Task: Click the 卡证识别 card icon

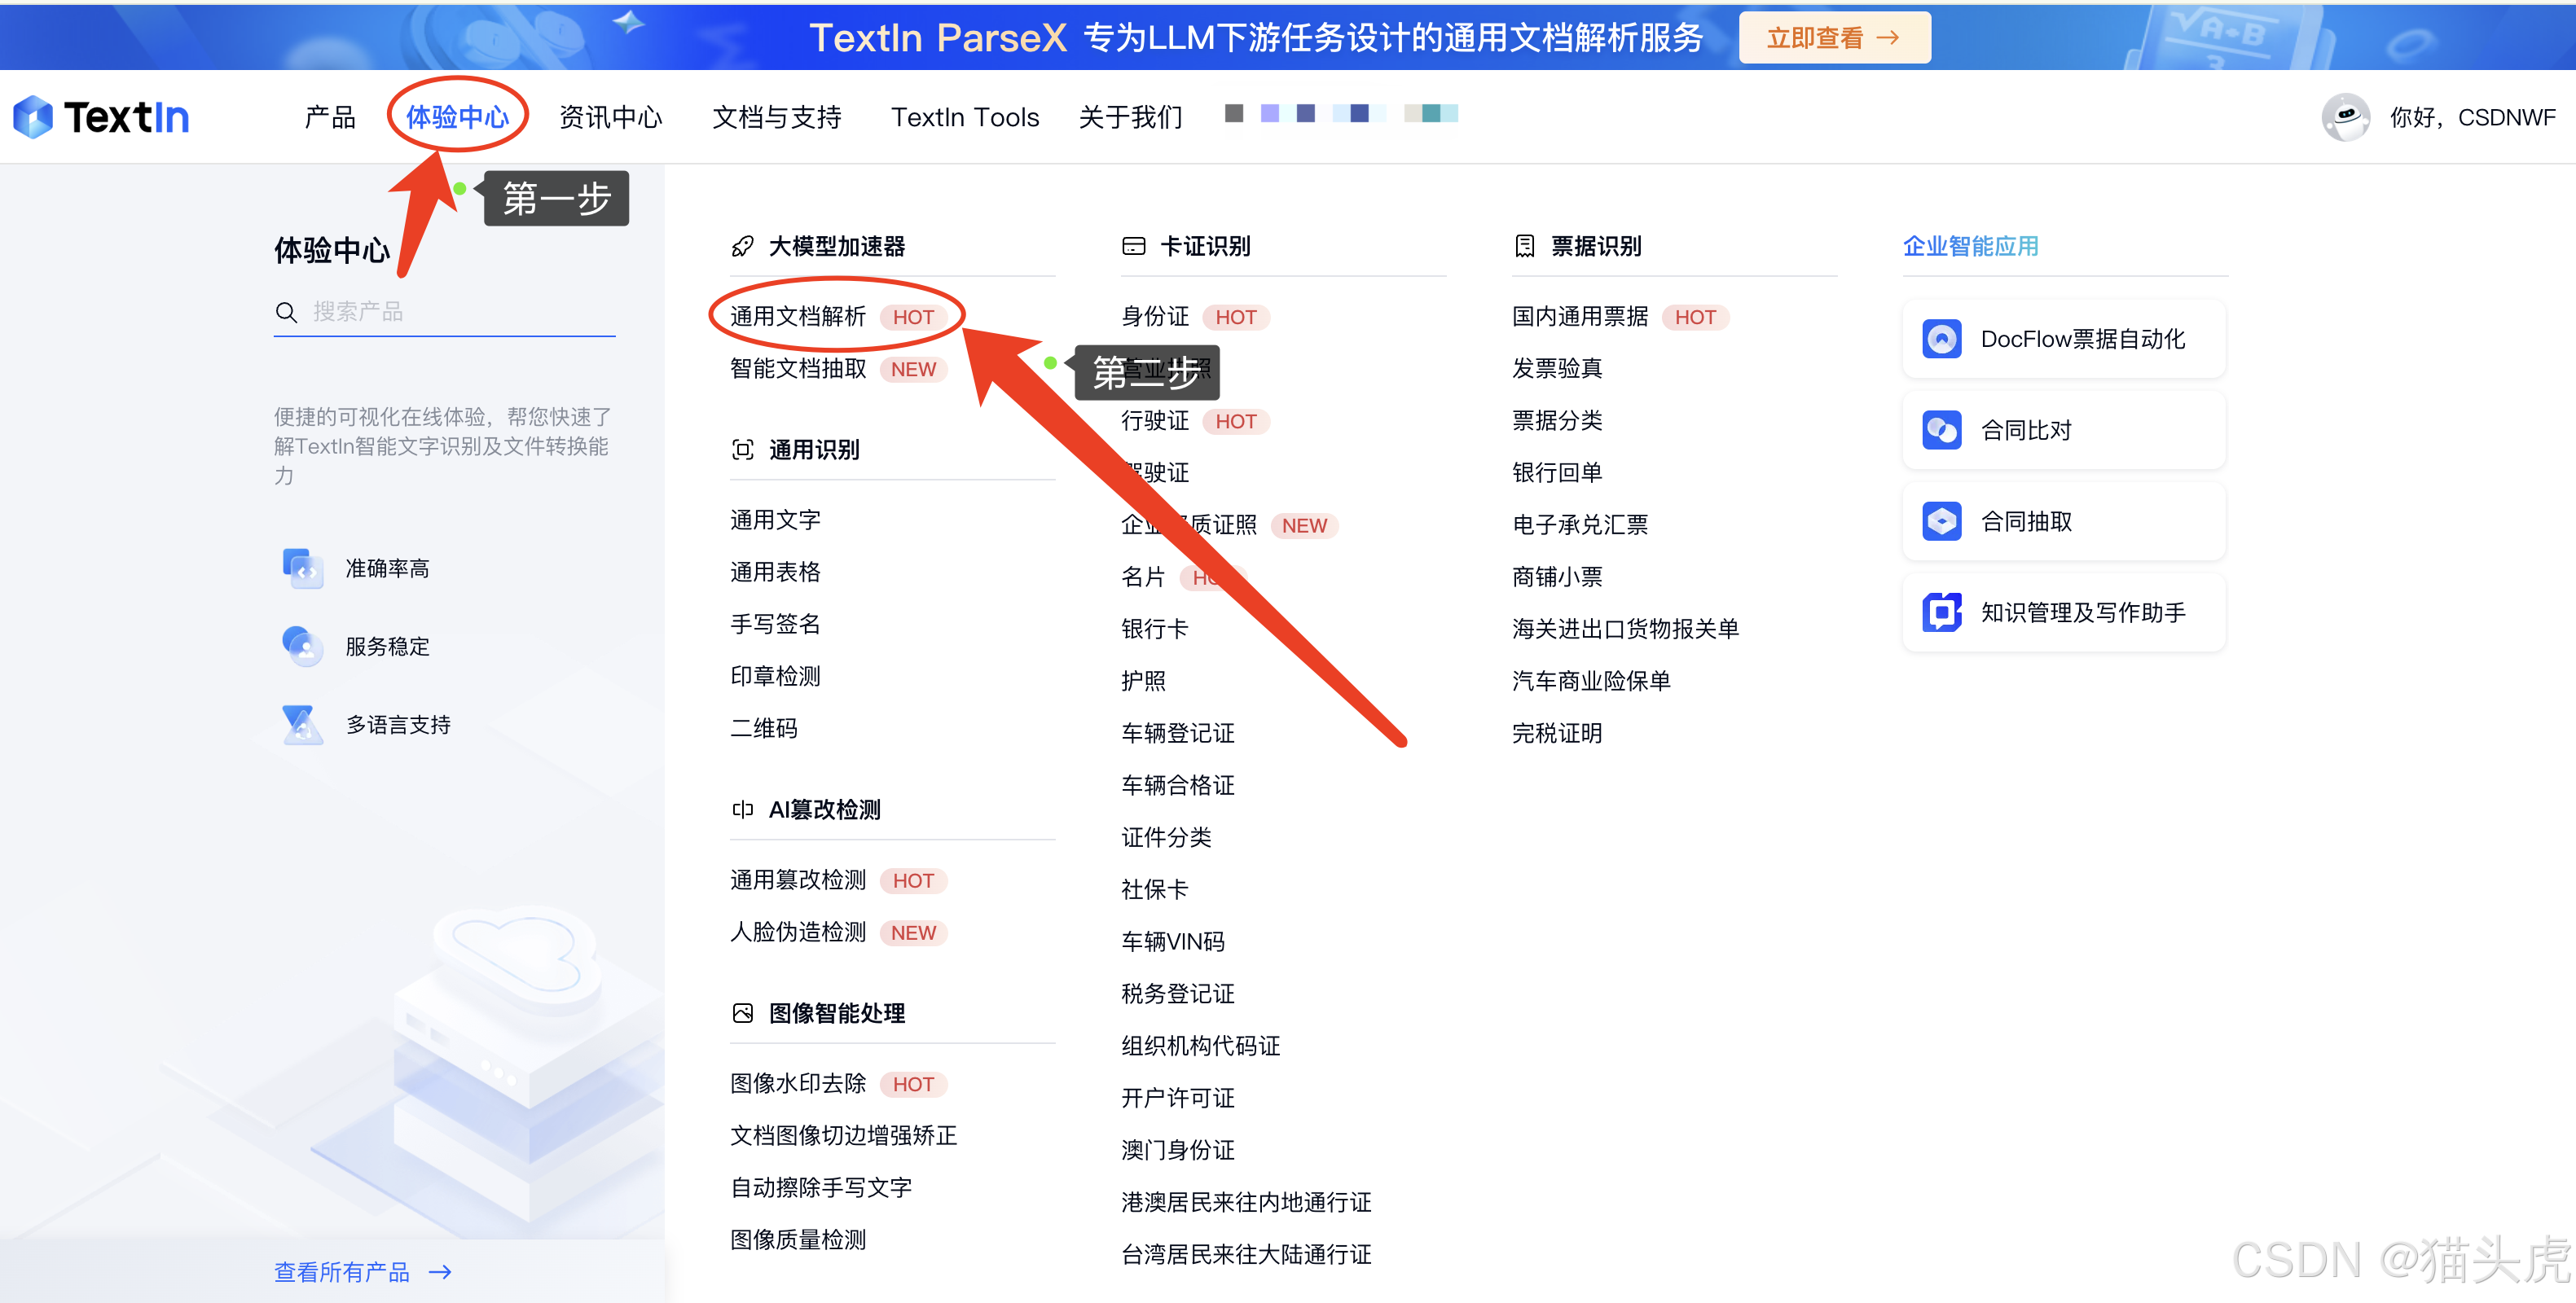Action: tap(1133, 246)
